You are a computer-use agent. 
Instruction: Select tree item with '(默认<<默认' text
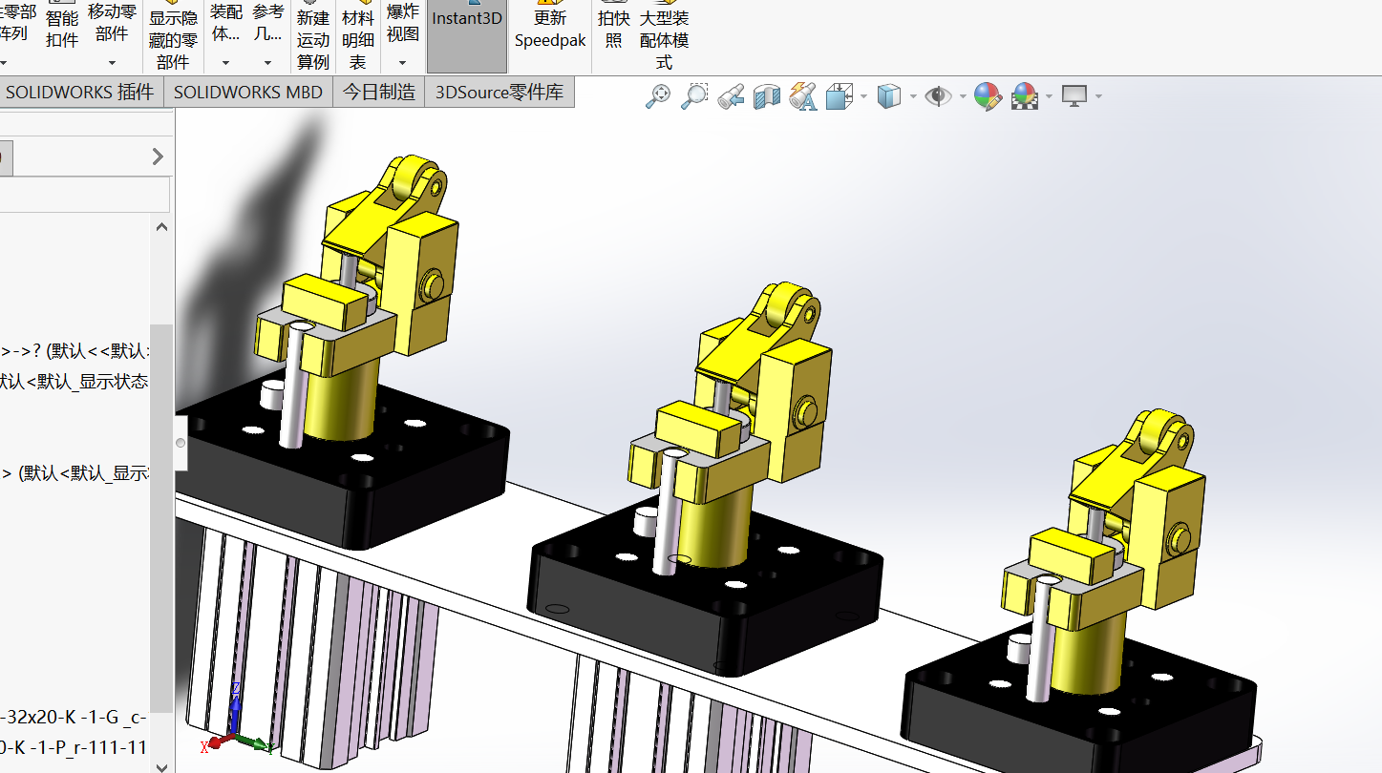(x=74, y=350)
